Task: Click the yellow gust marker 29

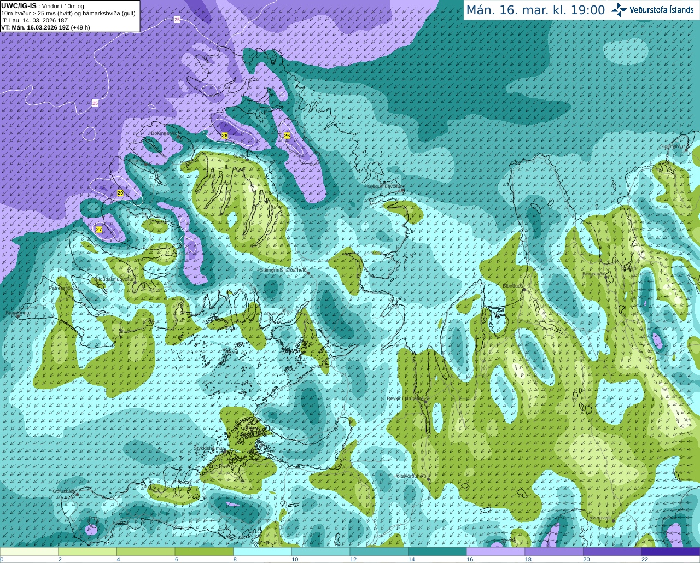Action: click(x=120, y=193)
